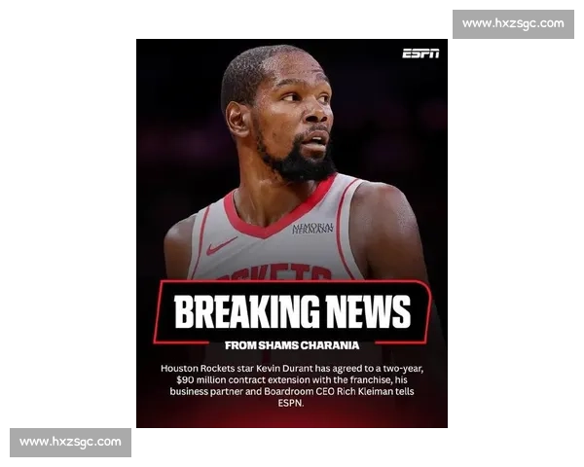Viewport: 584px width, 467px height.
Task: Click the Nike swoosh on the jersey
Action: tap(221, 245)
